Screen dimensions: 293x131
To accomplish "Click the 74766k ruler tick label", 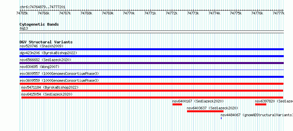I will tap(43, 13).
